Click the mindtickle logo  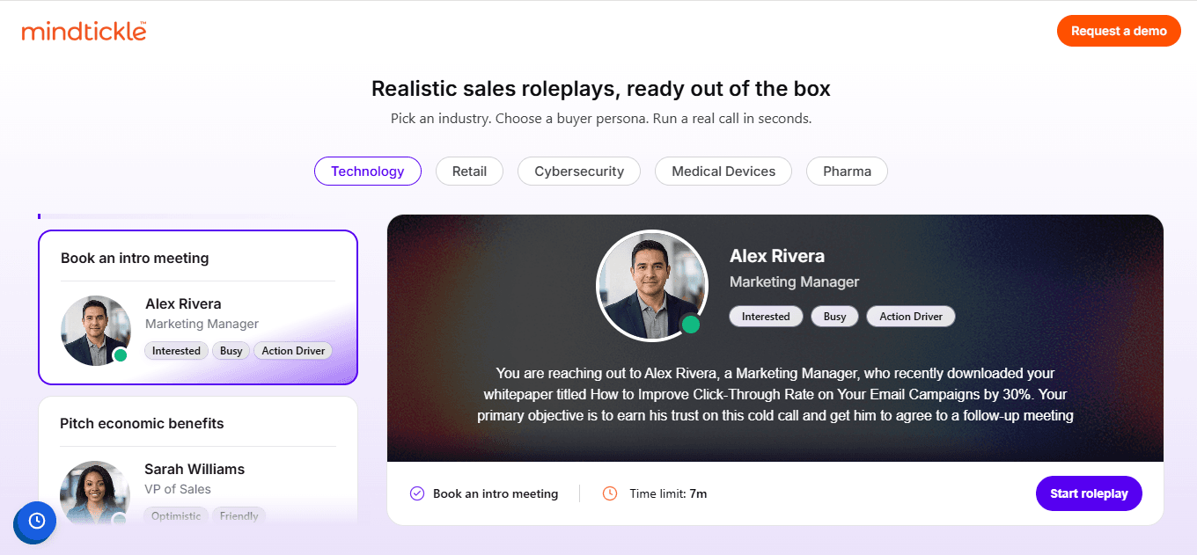pos(84,32)
